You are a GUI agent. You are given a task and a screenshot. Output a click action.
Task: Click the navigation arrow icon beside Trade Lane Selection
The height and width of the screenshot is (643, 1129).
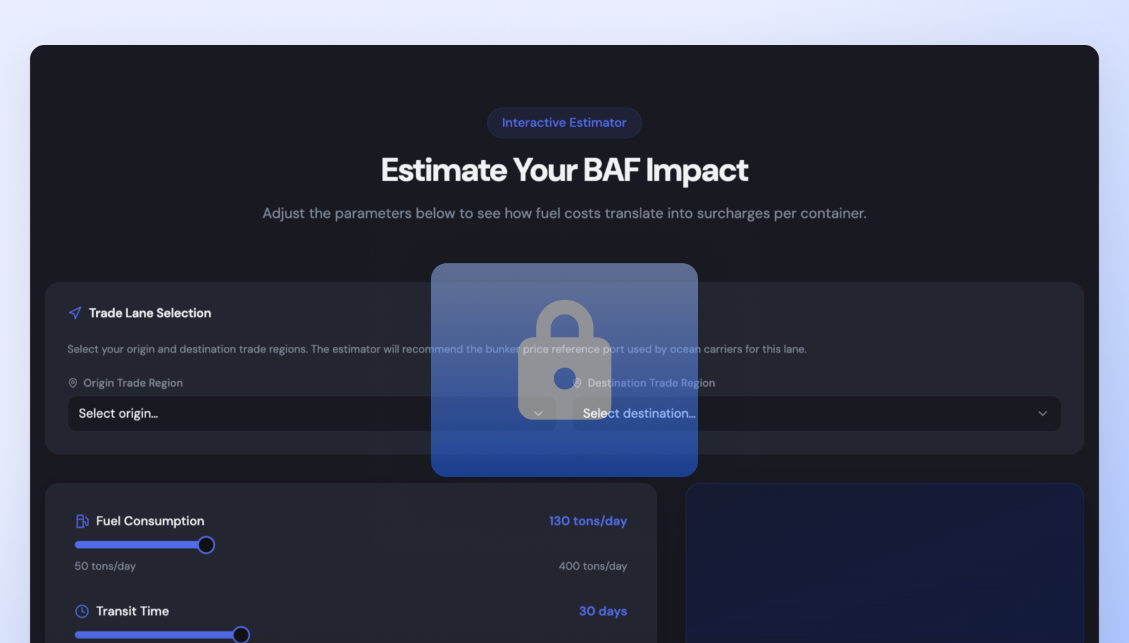[74, 313]
